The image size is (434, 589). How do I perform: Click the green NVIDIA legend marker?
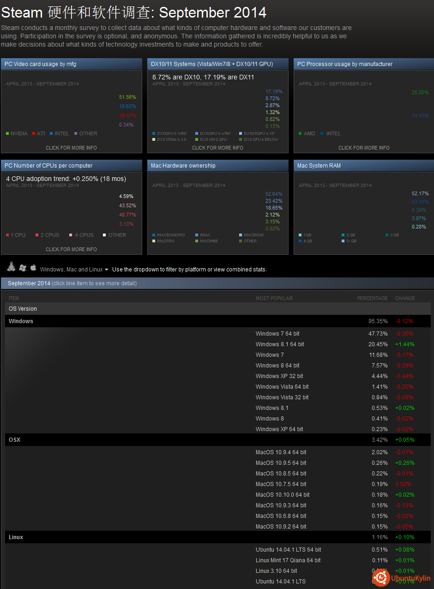[x=7, y=133]
